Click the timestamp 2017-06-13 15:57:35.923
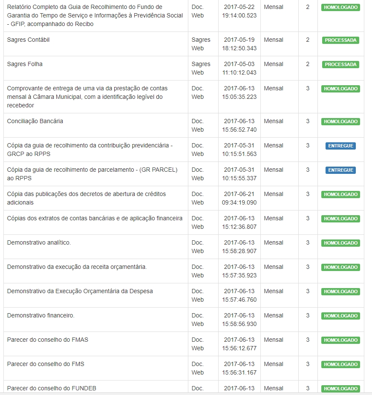This screenshot has height=395, width=372. (x=239, y=271)
